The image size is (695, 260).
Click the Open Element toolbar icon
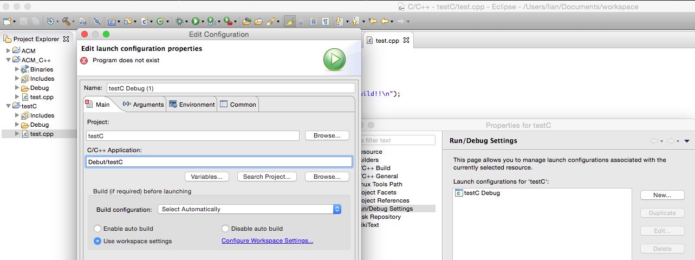click(246, 21)
